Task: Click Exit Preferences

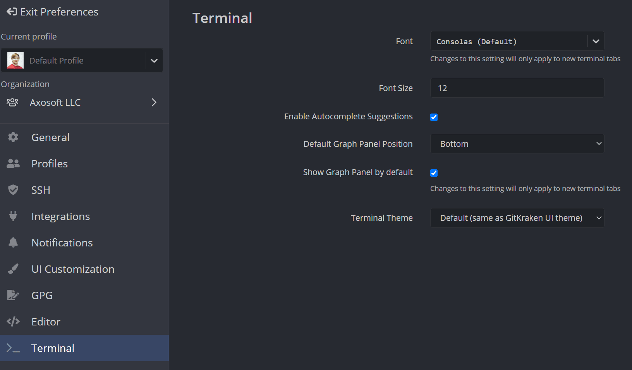Action: [x=53, y=12]
